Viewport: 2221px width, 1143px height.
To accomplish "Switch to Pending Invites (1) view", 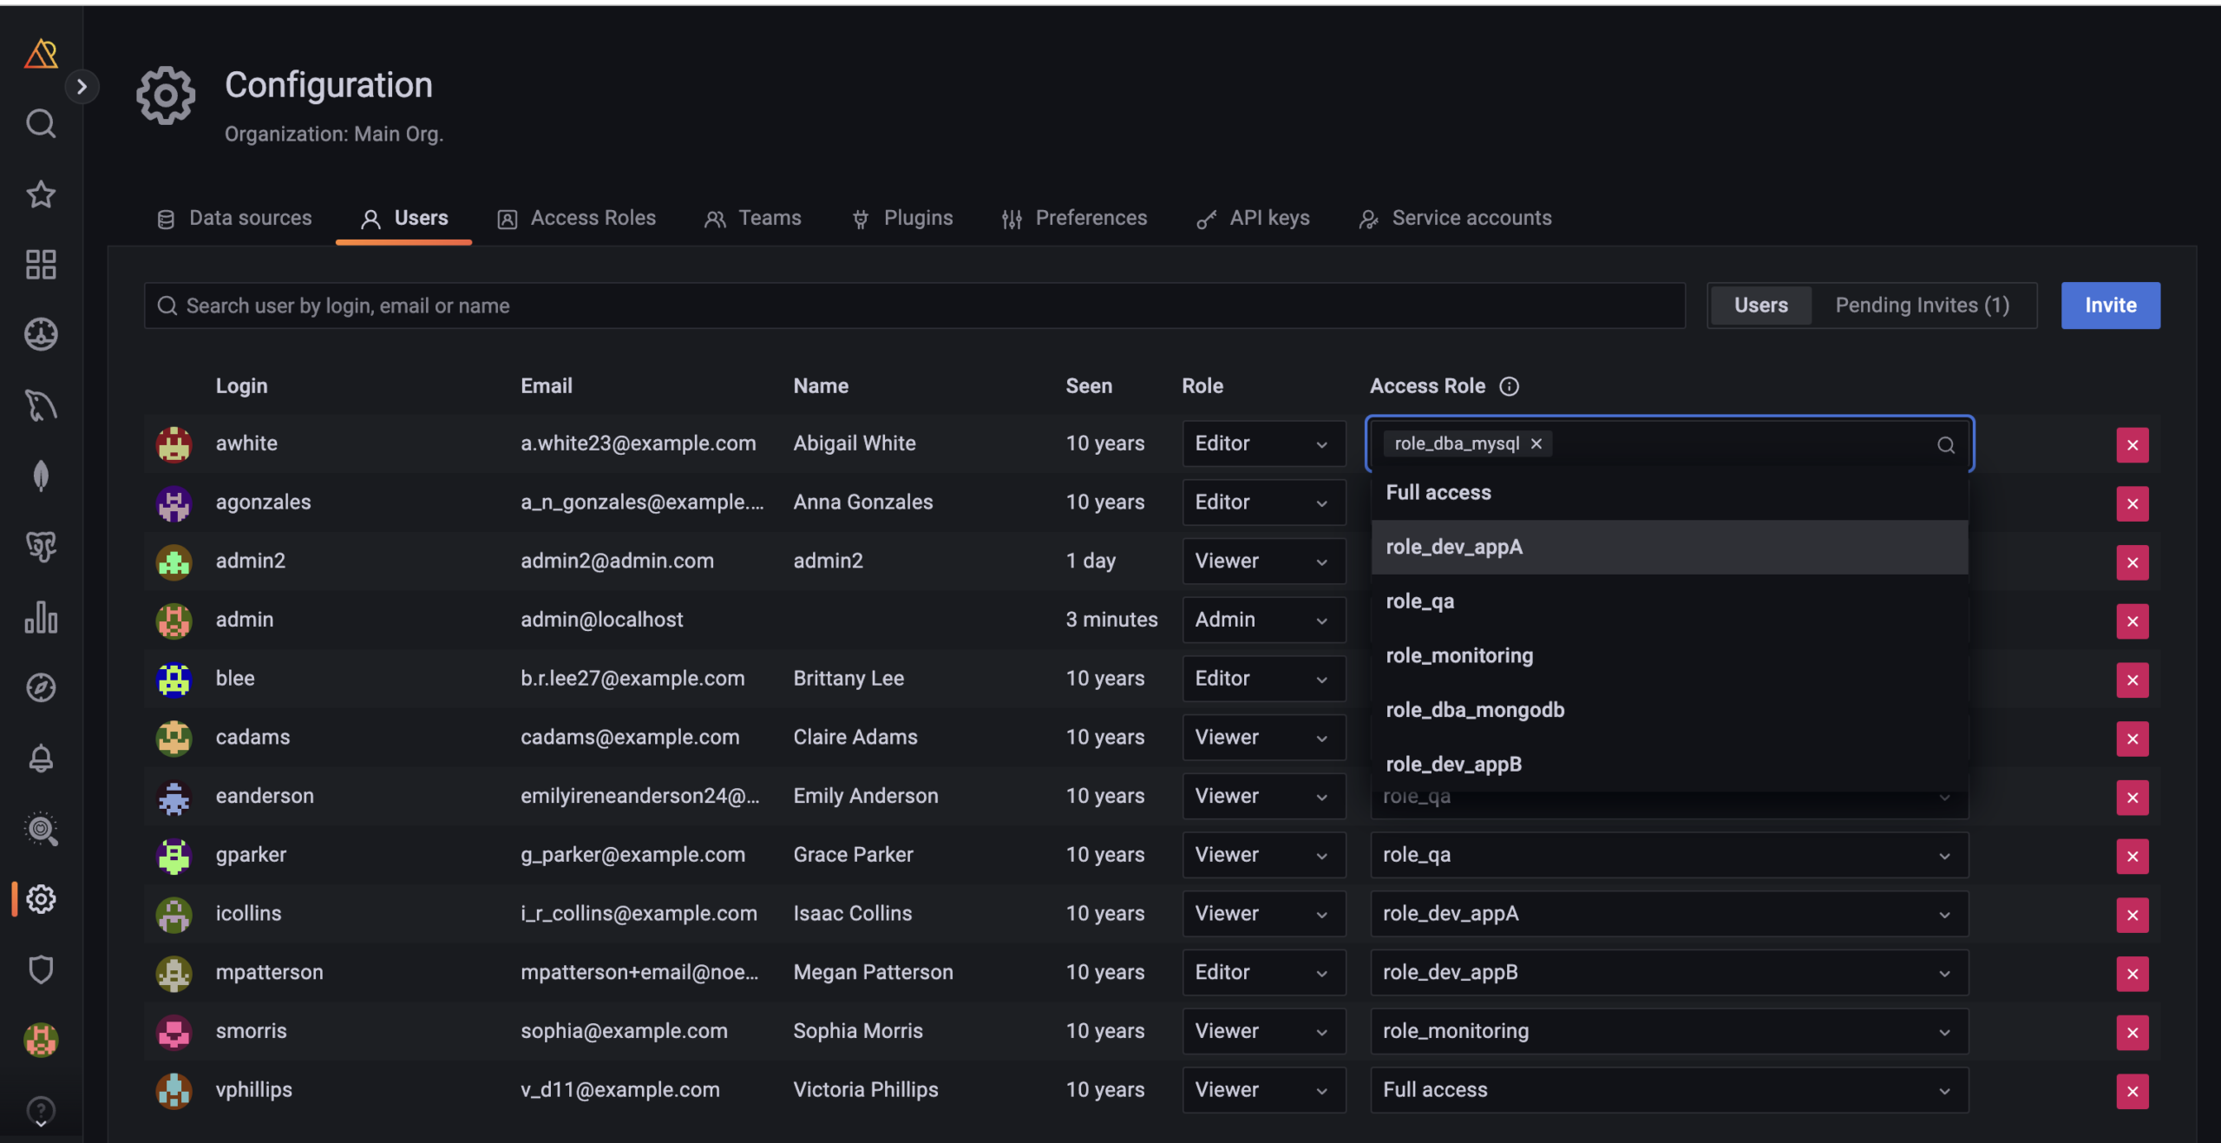I will coord(1922,305).
